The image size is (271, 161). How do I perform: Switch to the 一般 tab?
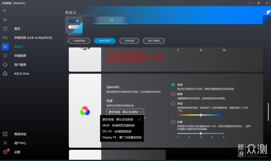coord(110,20)
